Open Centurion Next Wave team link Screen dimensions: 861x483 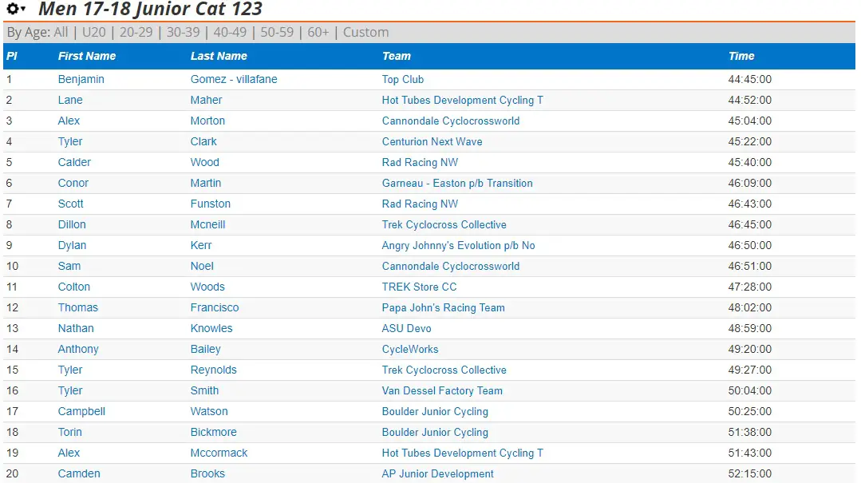click(x=432, y=142)
